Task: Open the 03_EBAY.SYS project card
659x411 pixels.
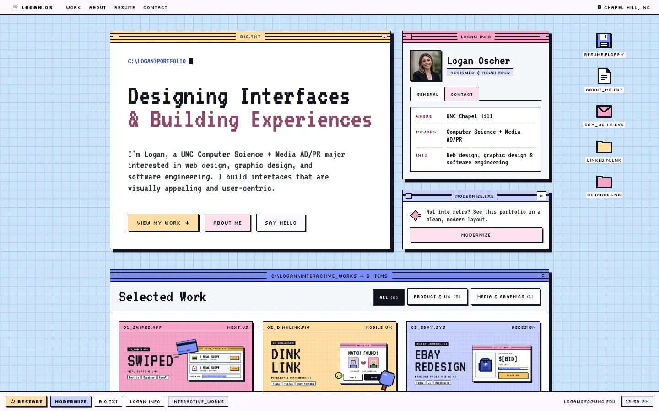Action: tap(473, 357)
